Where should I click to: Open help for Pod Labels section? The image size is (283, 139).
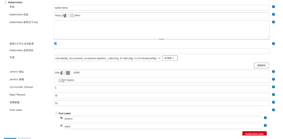tap(273, 110)
